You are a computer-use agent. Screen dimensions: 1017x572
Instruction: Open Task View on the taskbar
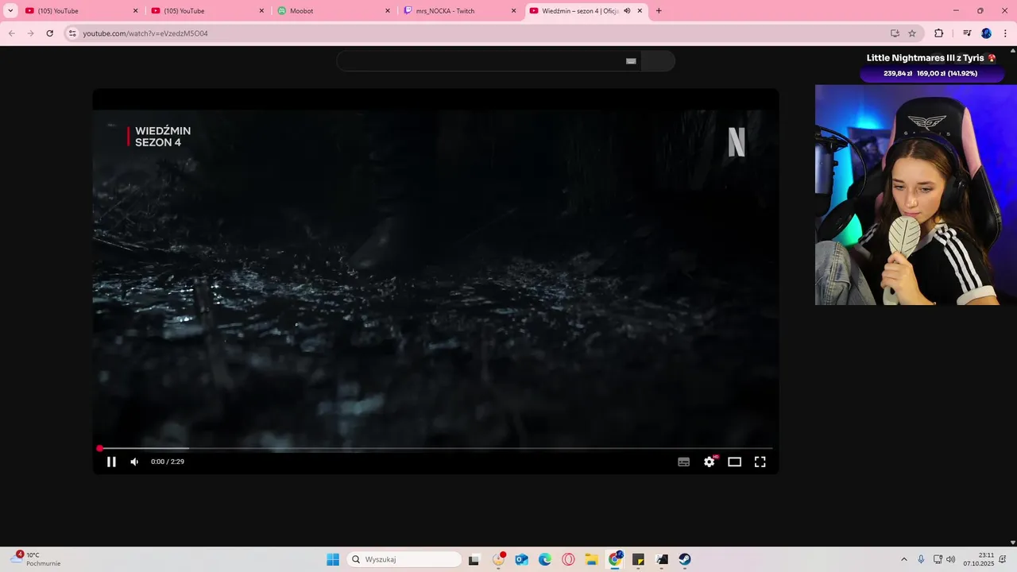(474, 559)
